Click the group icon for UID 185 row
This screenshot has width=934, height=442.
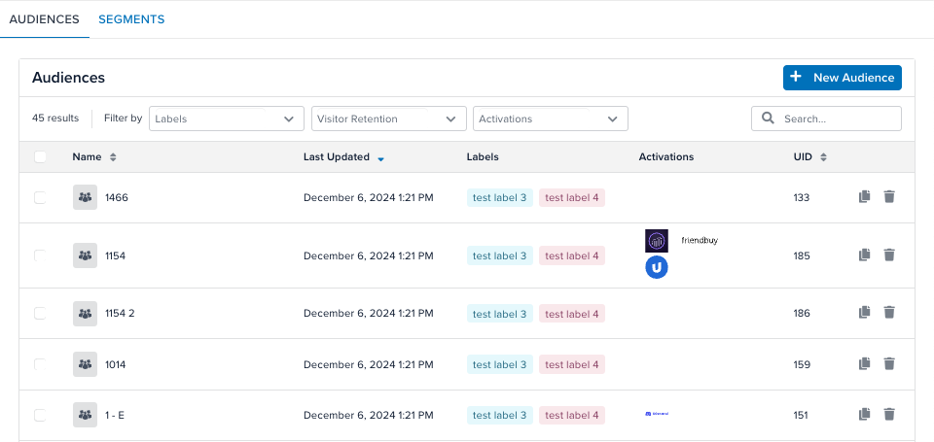coord(86,255)
